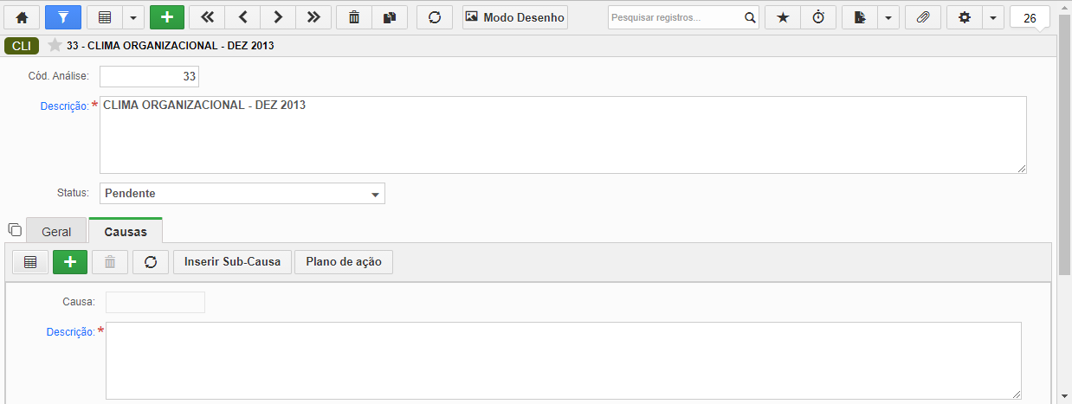
Task: Open Plano de ação button
Action: (x=344, y=262)
